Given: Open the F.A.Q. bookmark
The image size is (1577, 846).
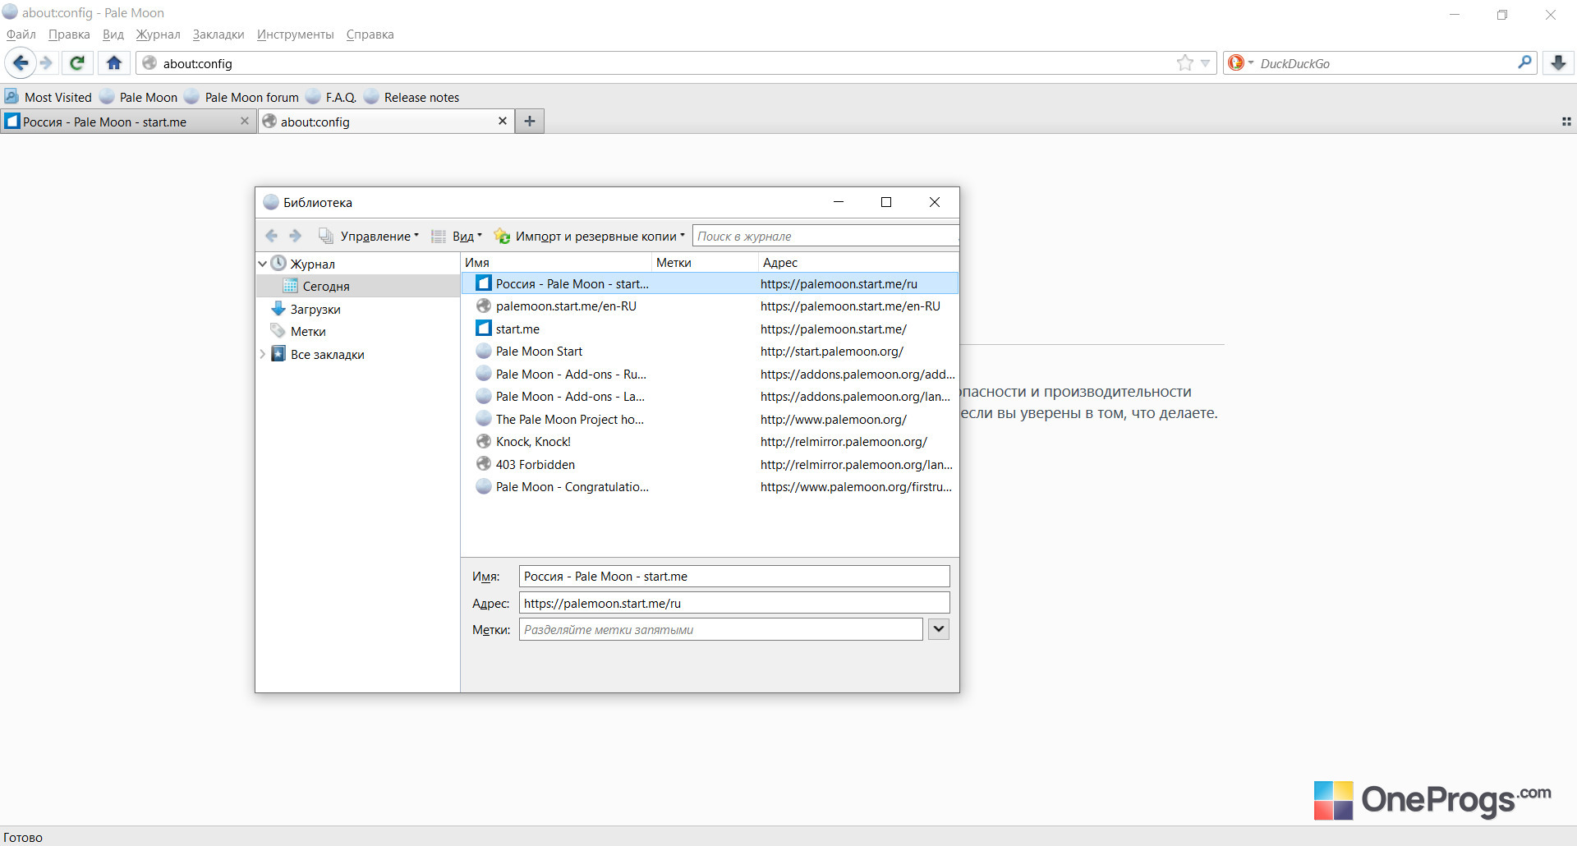Looking at the screenshot, I should pos(331,97).
